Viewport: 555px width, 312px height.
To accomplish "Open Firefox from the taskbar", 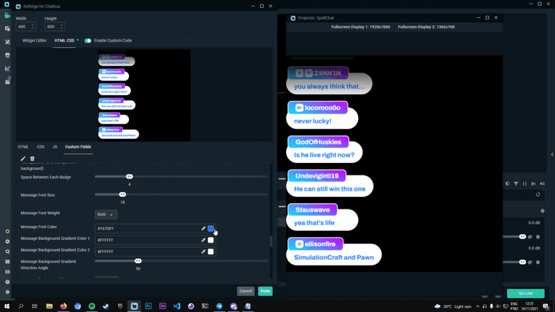I will [x=63, y=306].
